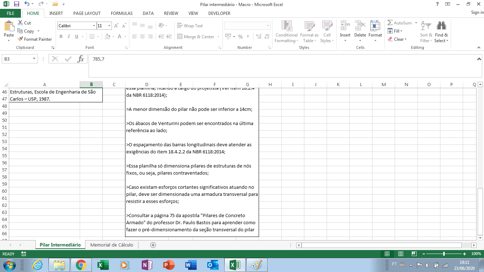Click the Name Box showing B3
This screenshot has height=272, width=484.
pyautogui.click(x=17, y=59)
